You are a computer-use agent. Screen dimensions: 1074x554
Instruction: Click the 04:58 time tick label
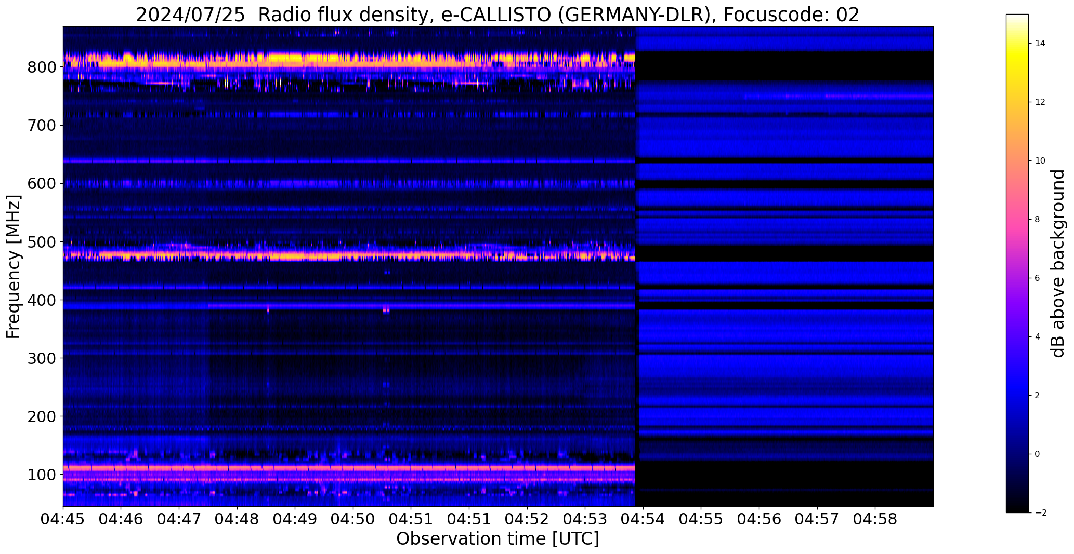pos(875,519)
